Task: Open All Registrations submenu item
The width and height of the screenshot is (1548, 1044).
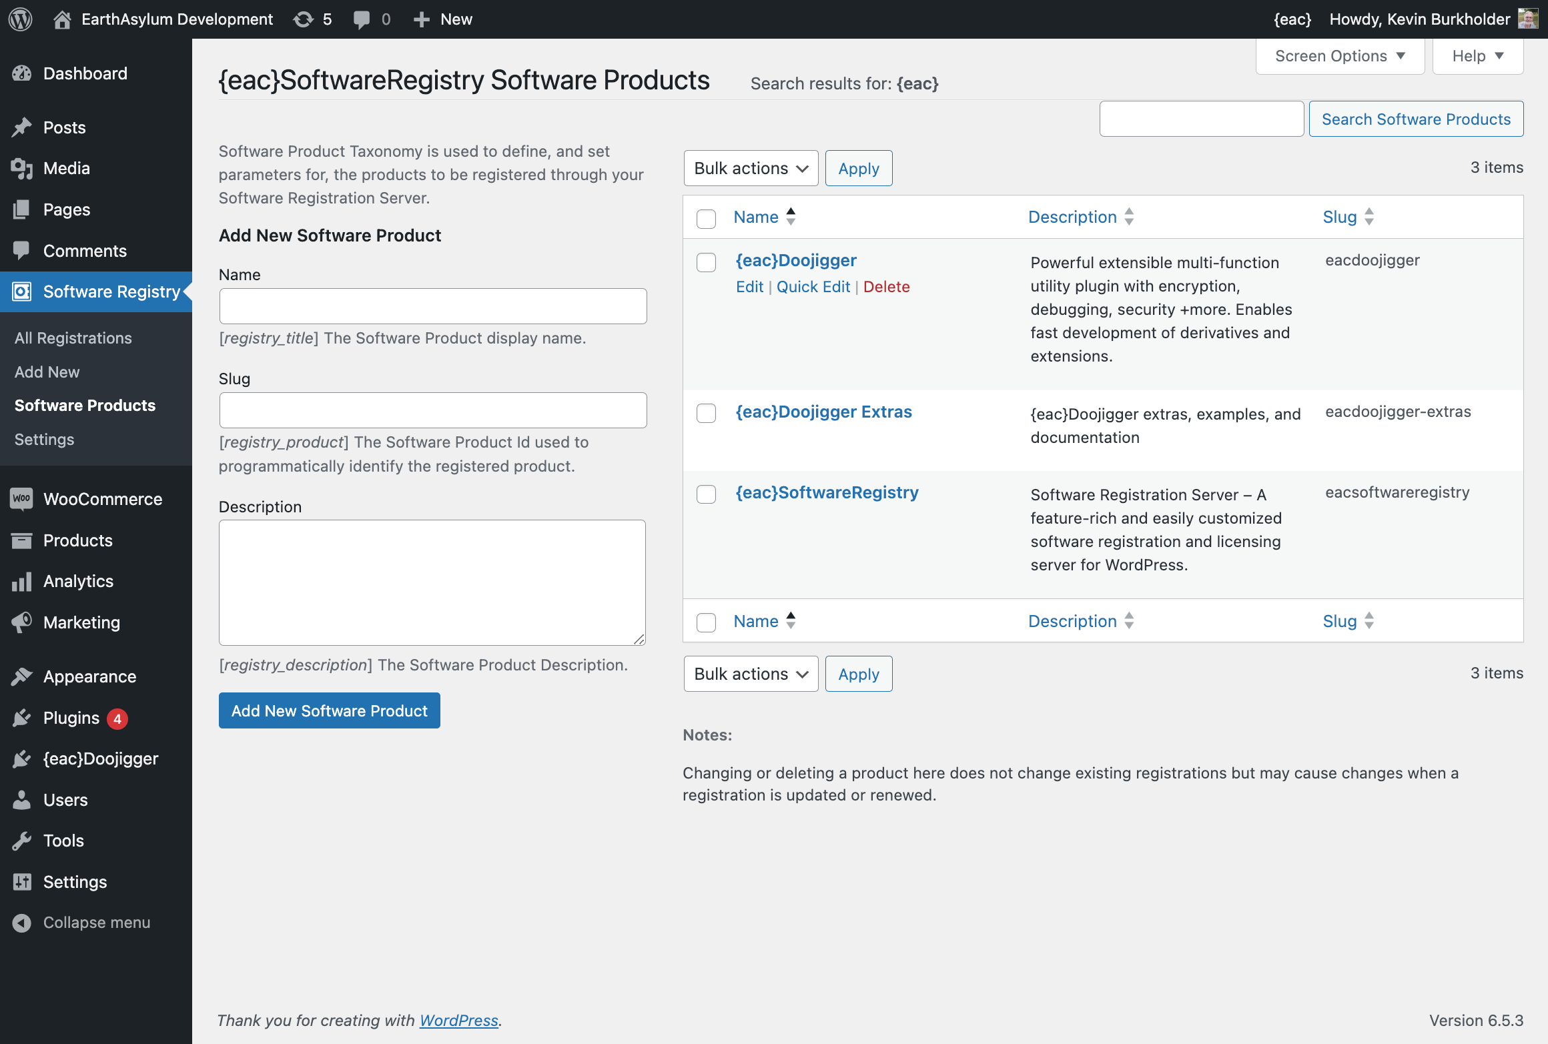Action: (73, 338)
